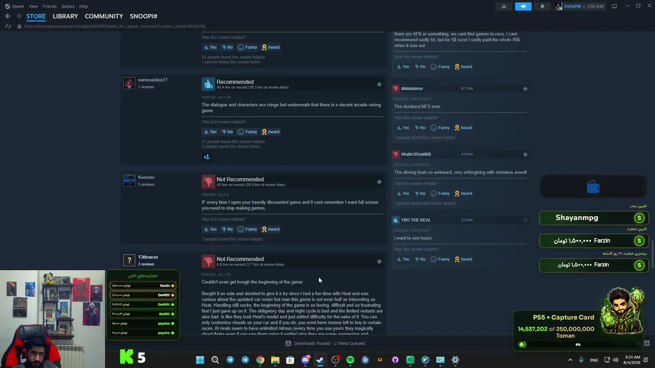
Task: Open WrathOfGod666's profile link
Action: click(416, 154)
